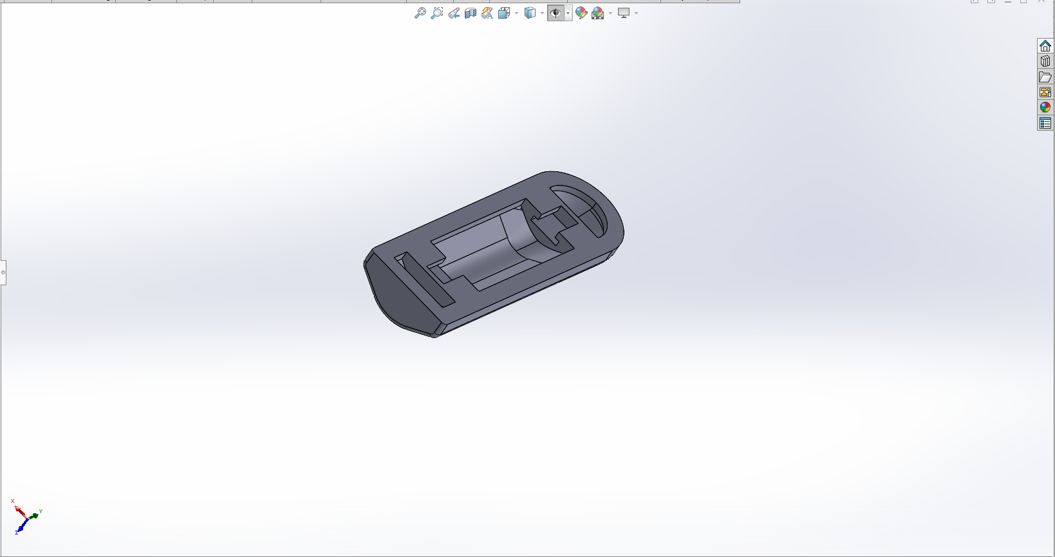
Task: Open Edit Appearance with the pencil-ball icon
Action: click(x=581, y=13)
